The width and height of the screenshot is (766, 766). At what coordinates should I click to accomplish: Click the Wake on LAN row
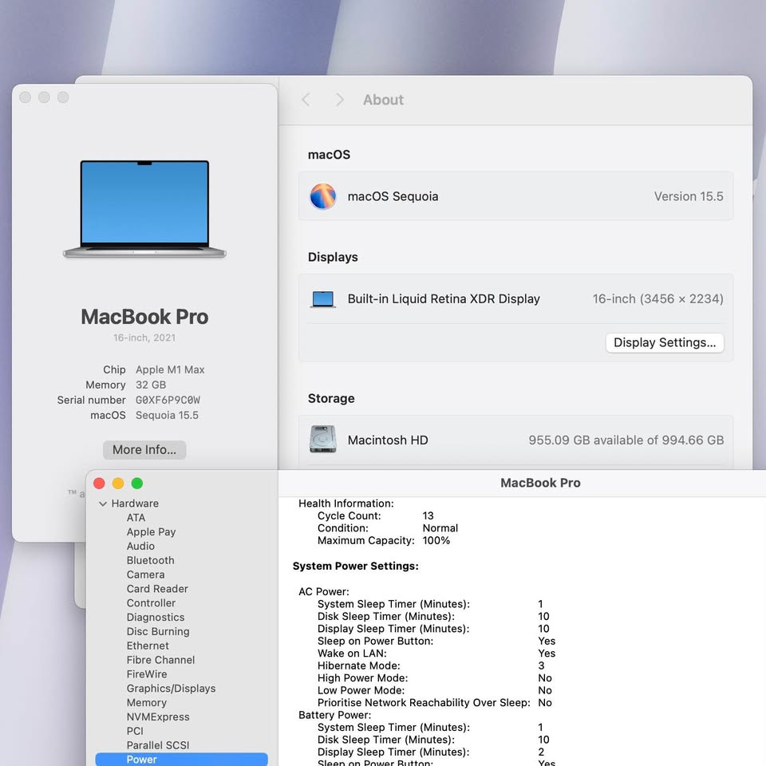click(436, 653)
